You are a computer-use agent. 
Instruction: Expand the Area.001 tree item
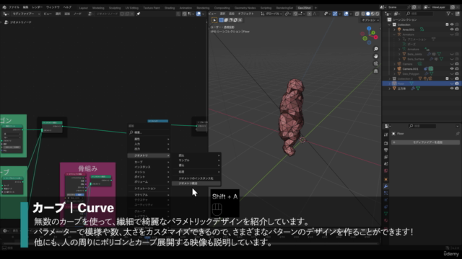[x=395, y=29]
